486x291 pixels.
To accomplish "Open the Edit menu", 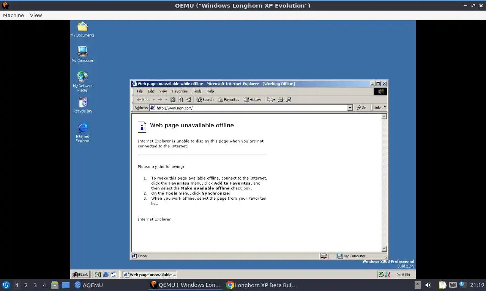I will point(151,91).
